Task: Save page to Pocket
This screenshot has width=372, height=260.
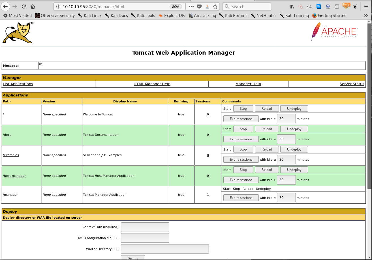Action: pos(199,7)
